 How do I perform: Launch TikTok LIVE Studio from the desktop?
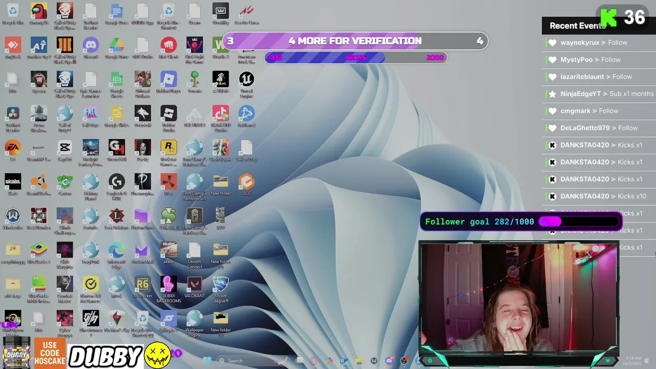pyautogui.click(x=220, y=119)
